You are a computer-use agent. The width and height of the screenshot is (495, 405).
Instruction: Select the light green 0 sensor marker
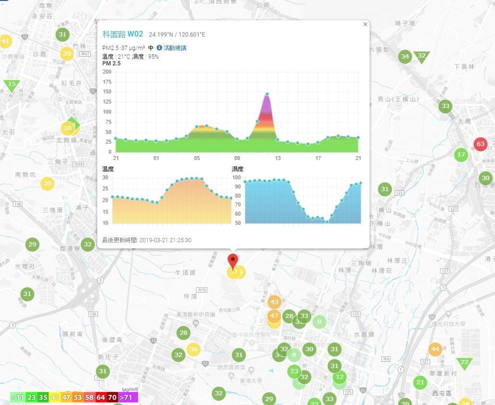319,322
